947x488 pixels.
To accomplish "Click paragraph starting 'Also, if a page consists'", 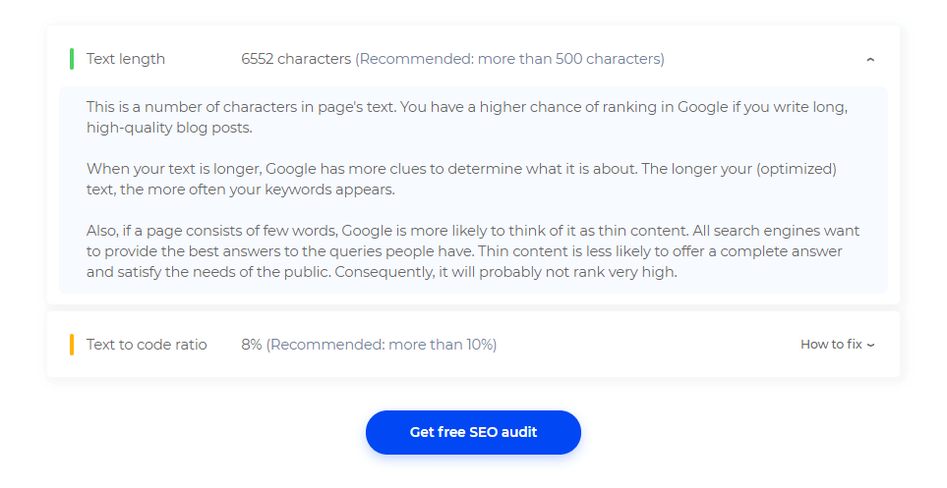I will 473,251.
